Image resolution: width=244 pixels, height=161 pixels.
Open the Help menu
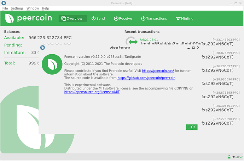pyautogui.click(x=45, y=8)
